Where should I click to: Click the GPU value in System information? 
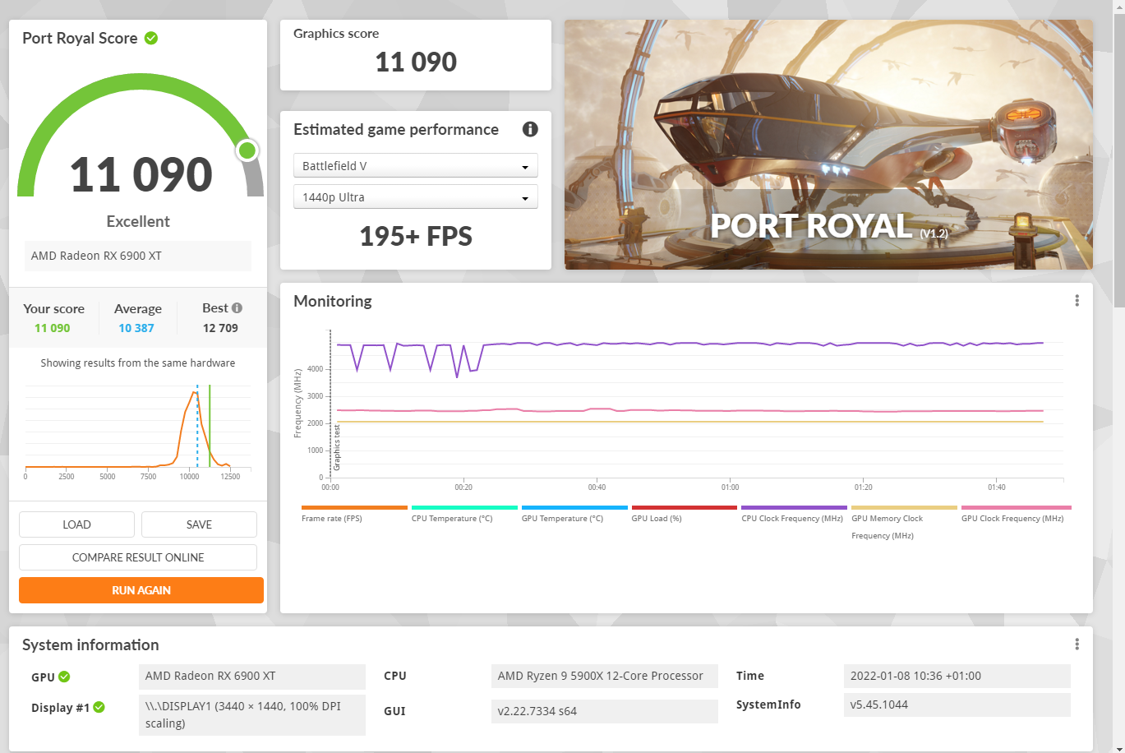pos(252,676)
